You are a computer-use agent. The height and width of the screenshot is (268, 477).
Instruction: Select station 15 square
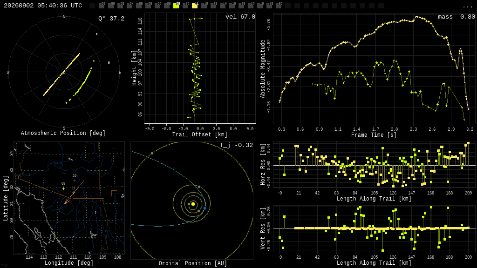click(x=232, y=6)
